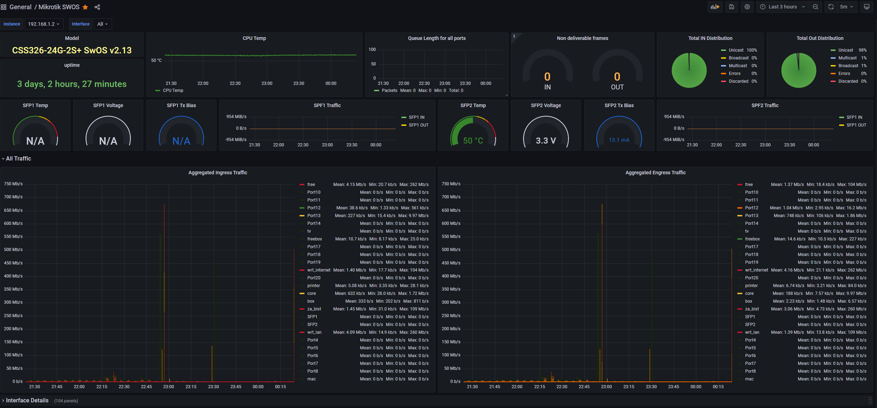Viewport: 877px width, 408px height.
Task: Open the 5m refresh interval dropdown
Action: coord(847,7)
